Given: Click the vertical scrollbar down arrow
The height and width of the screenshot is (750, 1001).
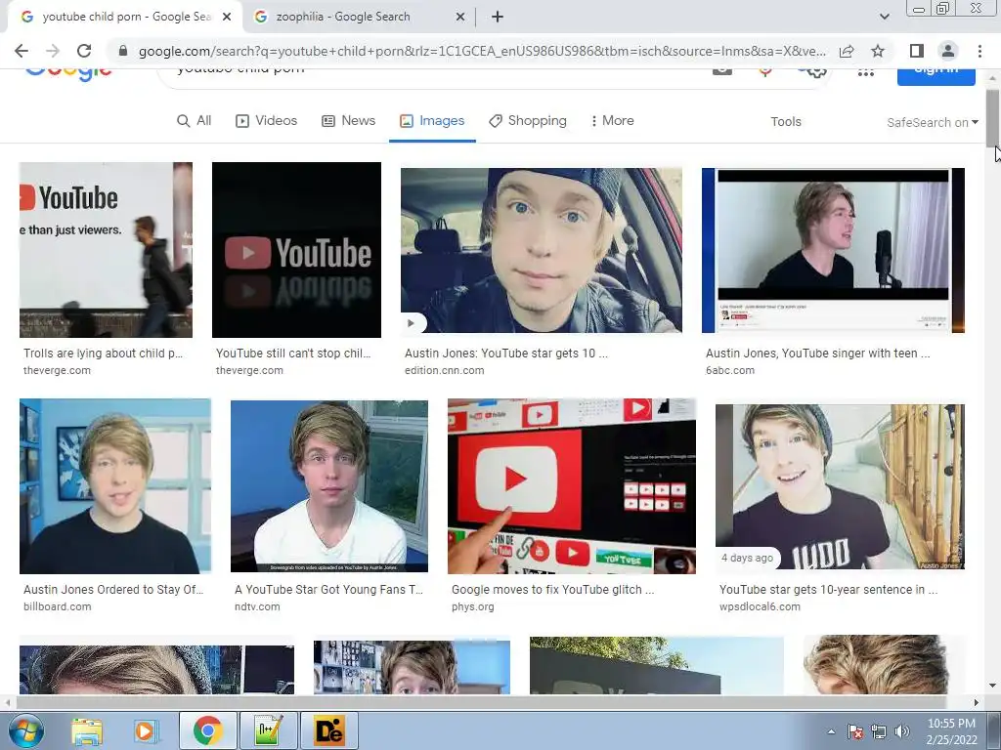Looking at the screenshot, I should (992, 686).
